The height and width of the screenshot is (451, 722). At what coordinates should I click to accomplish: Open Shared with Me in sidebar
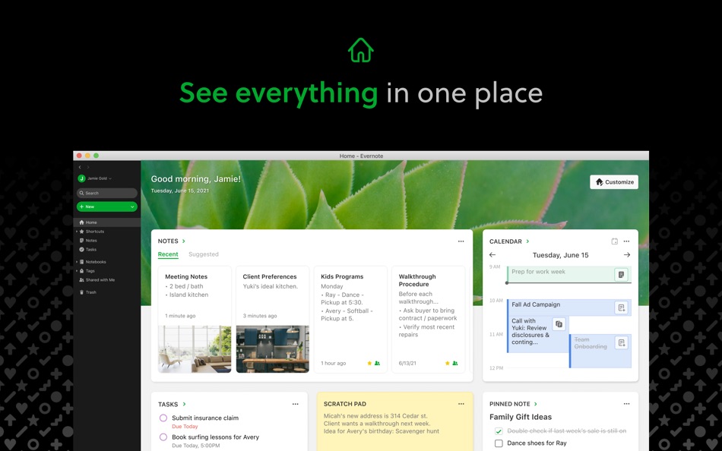100,280
